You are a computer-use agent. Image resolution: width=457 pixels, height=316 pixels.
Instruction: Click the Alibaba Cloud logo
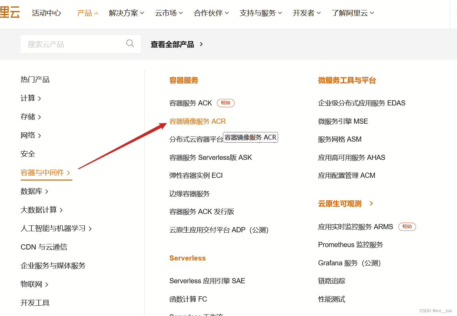(10, 13)
